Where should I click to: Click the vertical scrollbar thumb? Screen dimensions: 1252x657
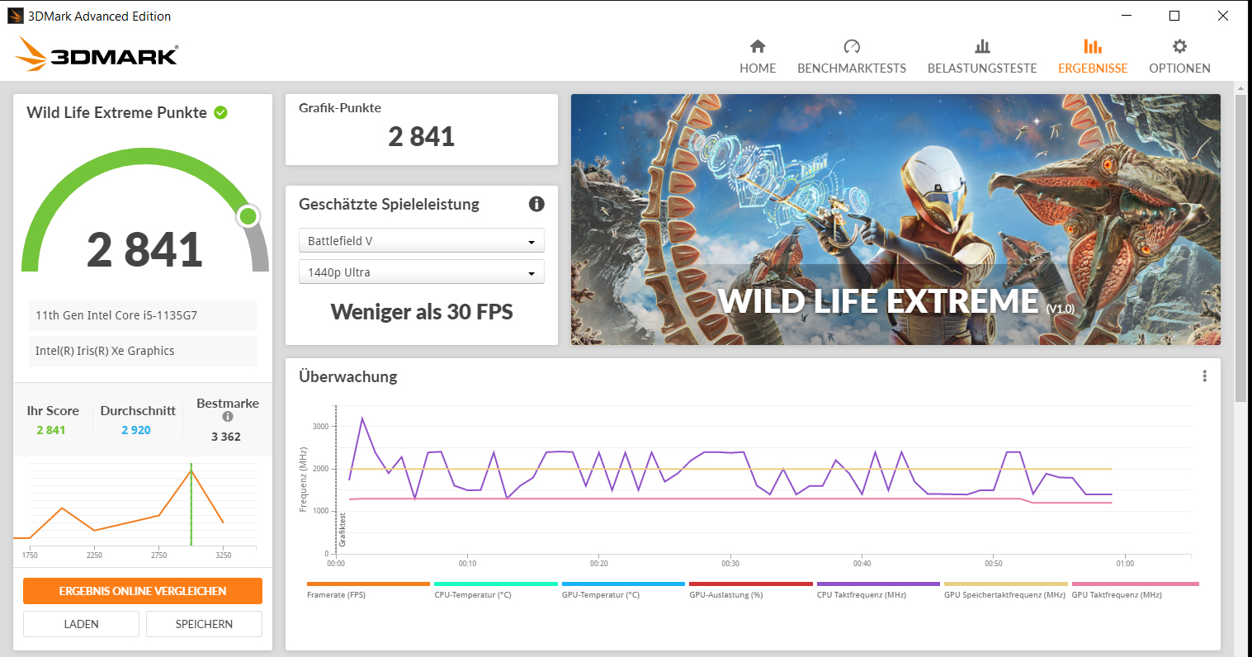(1240, 248)
